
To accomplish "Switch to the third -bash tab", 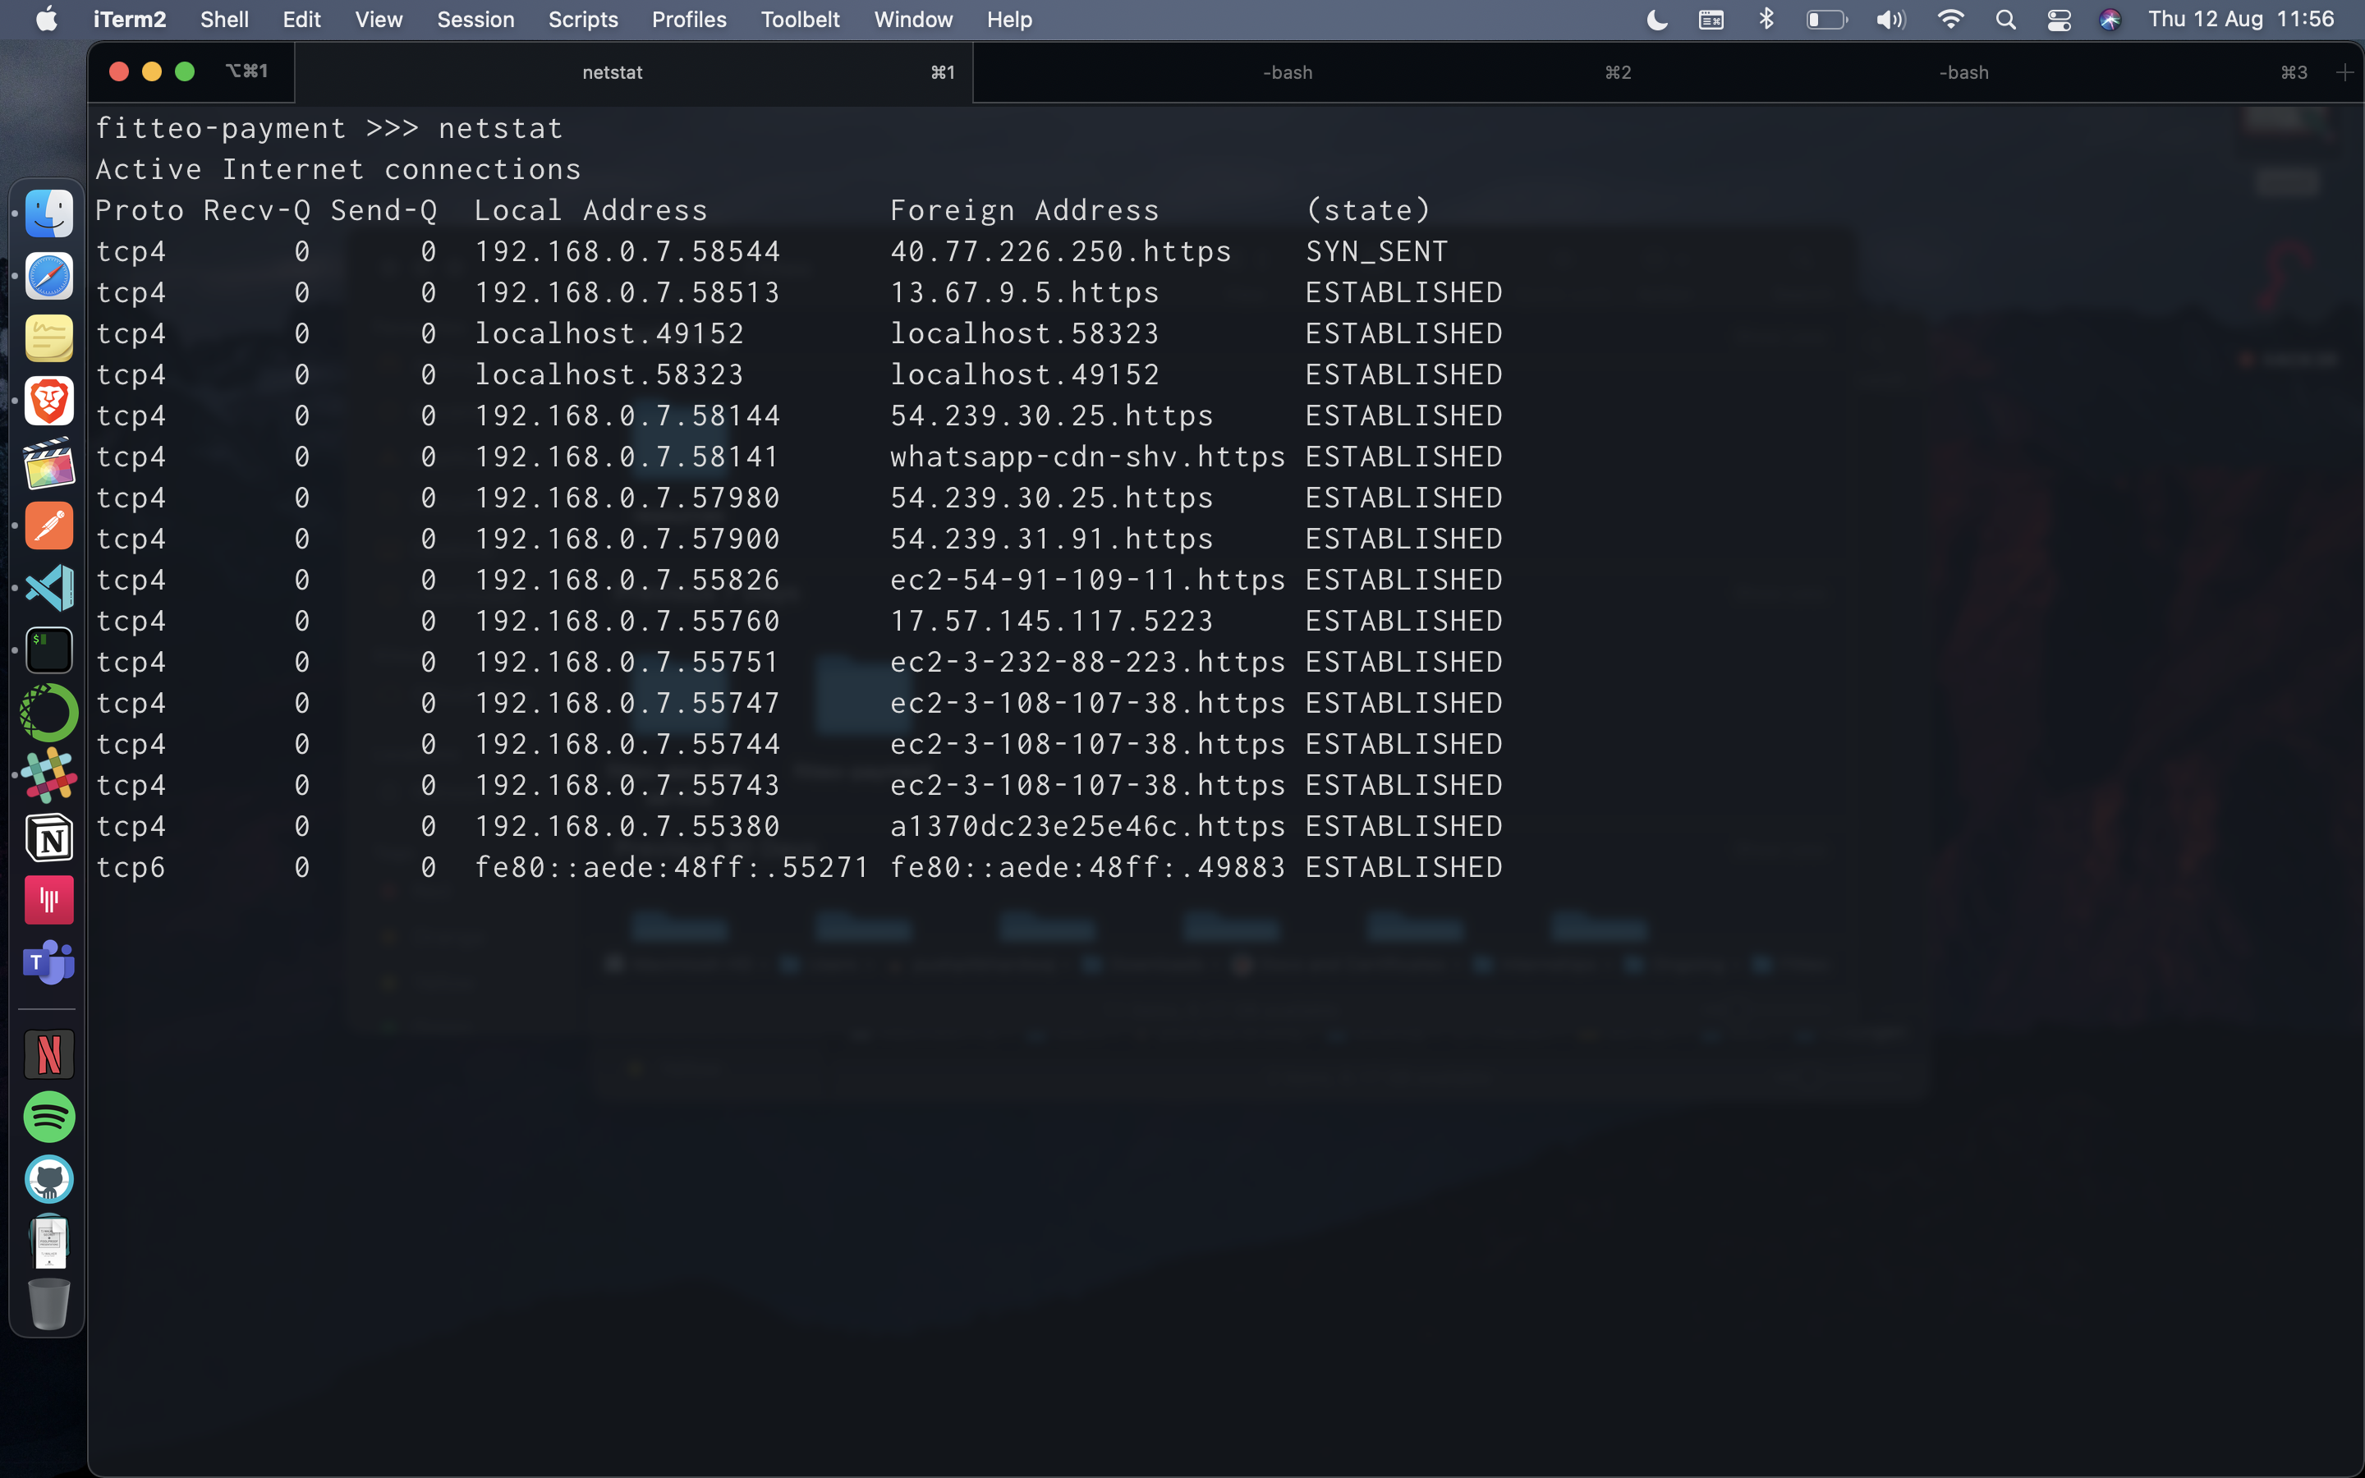I will click(x=1963, y=72).
